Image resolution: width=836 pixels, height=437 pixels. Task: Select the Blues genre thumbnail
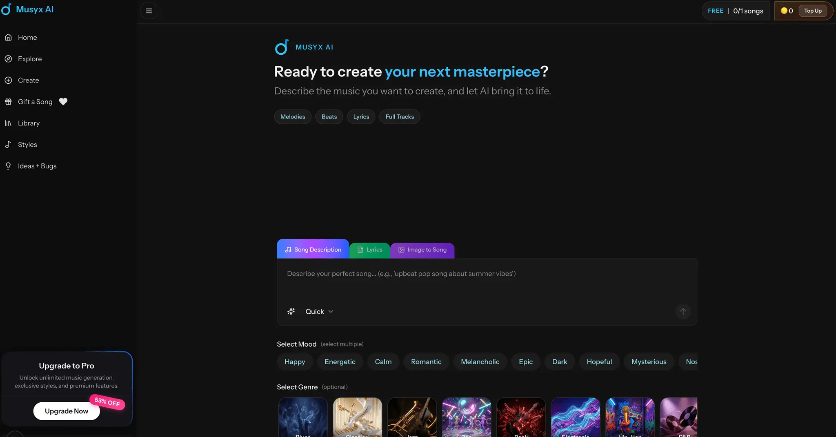[303, 417]
